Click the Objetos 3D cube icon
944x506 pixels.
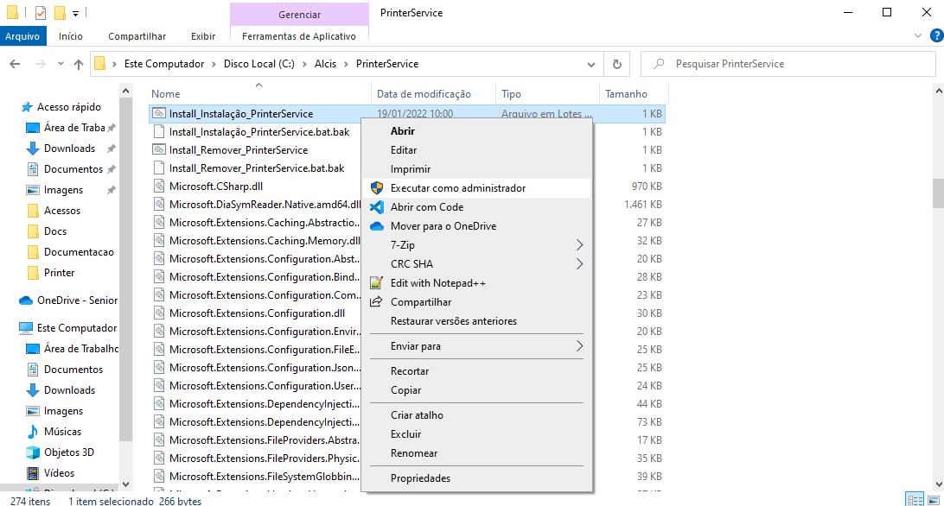click(33, 452)
